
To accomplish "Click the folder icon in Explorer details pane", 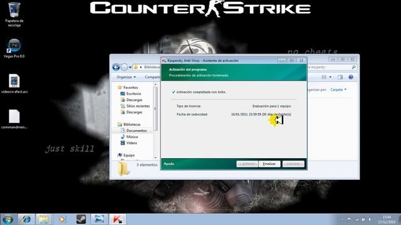I will pos(123,169).
